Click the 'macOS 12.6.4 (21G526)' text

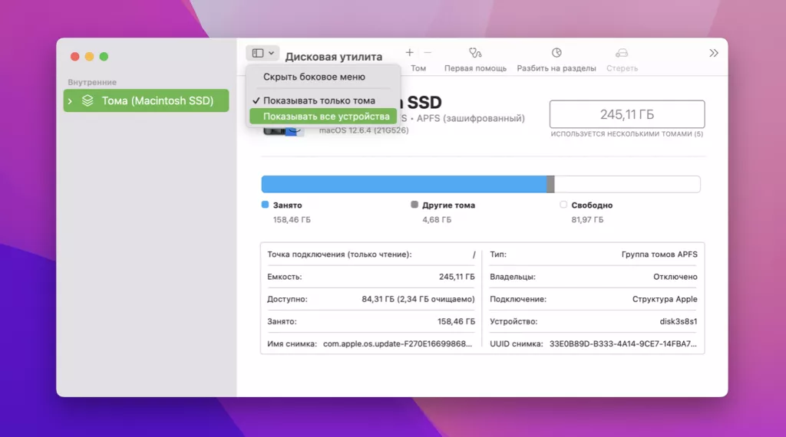click(x=364, y=130)
